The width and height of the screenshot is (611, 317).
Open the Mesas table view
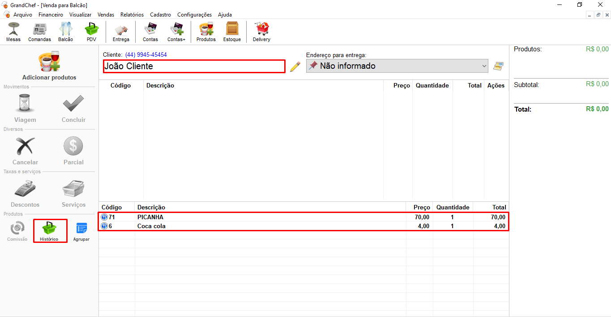(x=13, y=32)
